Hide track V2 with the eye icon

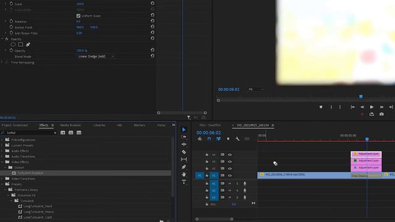pos(230,168)
